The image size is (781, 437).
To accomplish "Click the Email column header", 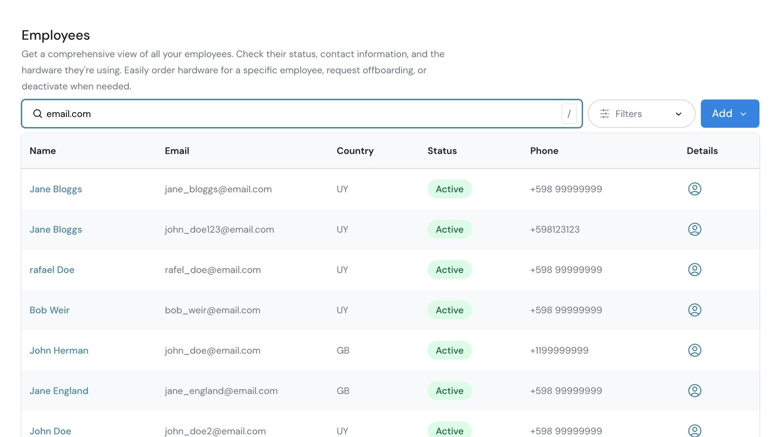I will 177,150.
